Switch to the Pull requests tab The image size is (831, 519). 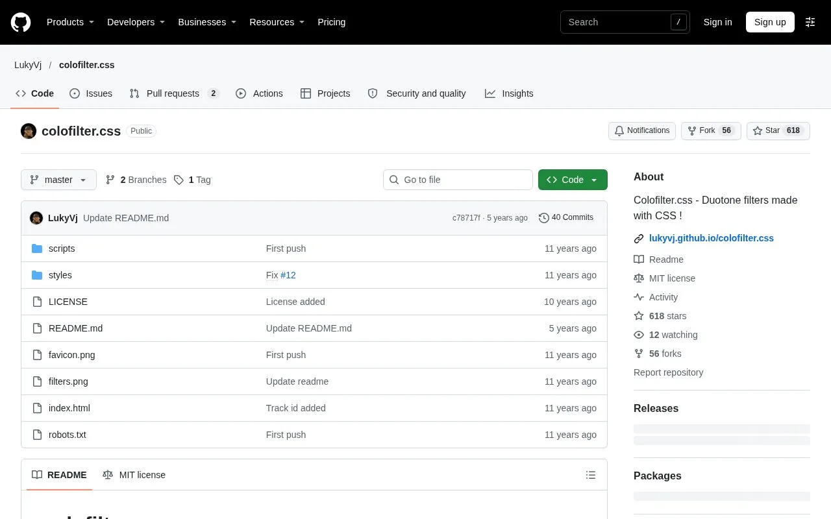[175, 93]
